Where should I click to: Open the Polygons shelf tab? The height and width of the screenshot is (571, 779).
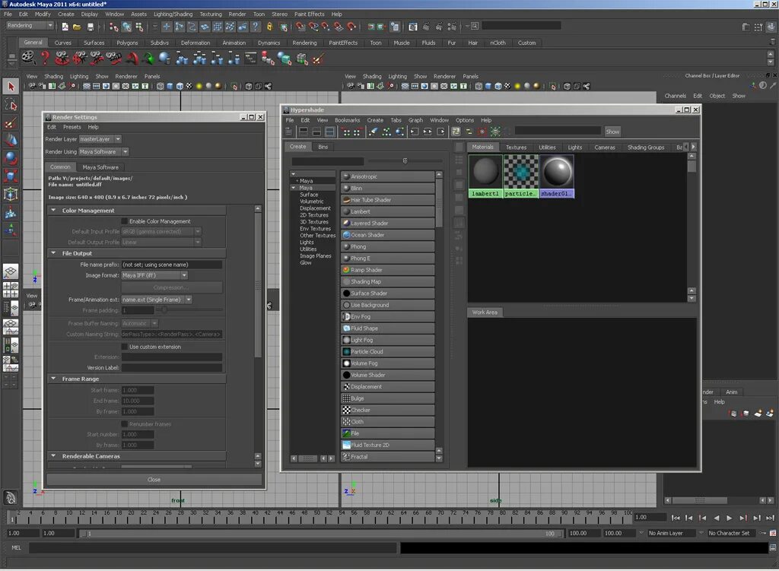click(x=127, y=43)
